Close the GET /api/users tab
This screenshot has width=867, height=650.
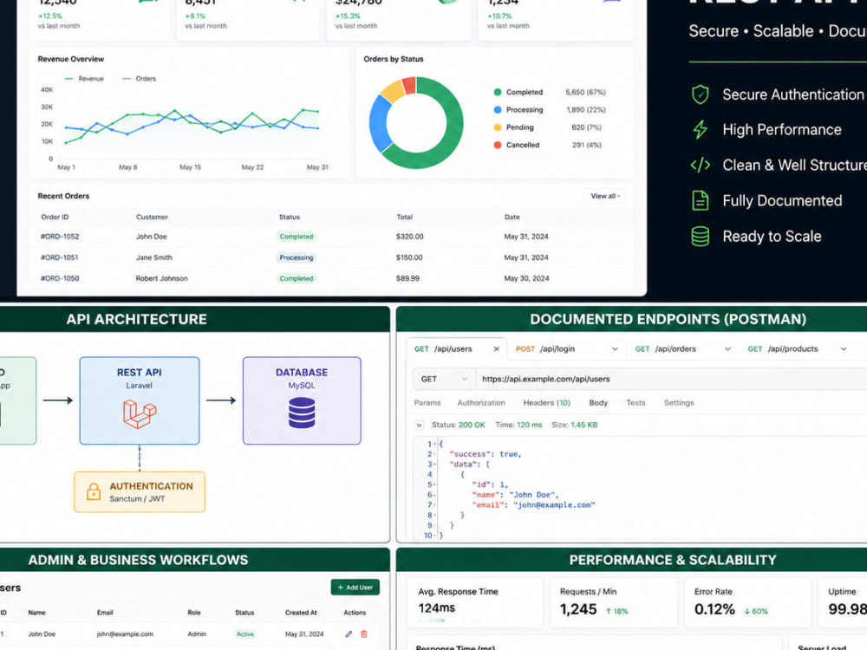[496, 348]
